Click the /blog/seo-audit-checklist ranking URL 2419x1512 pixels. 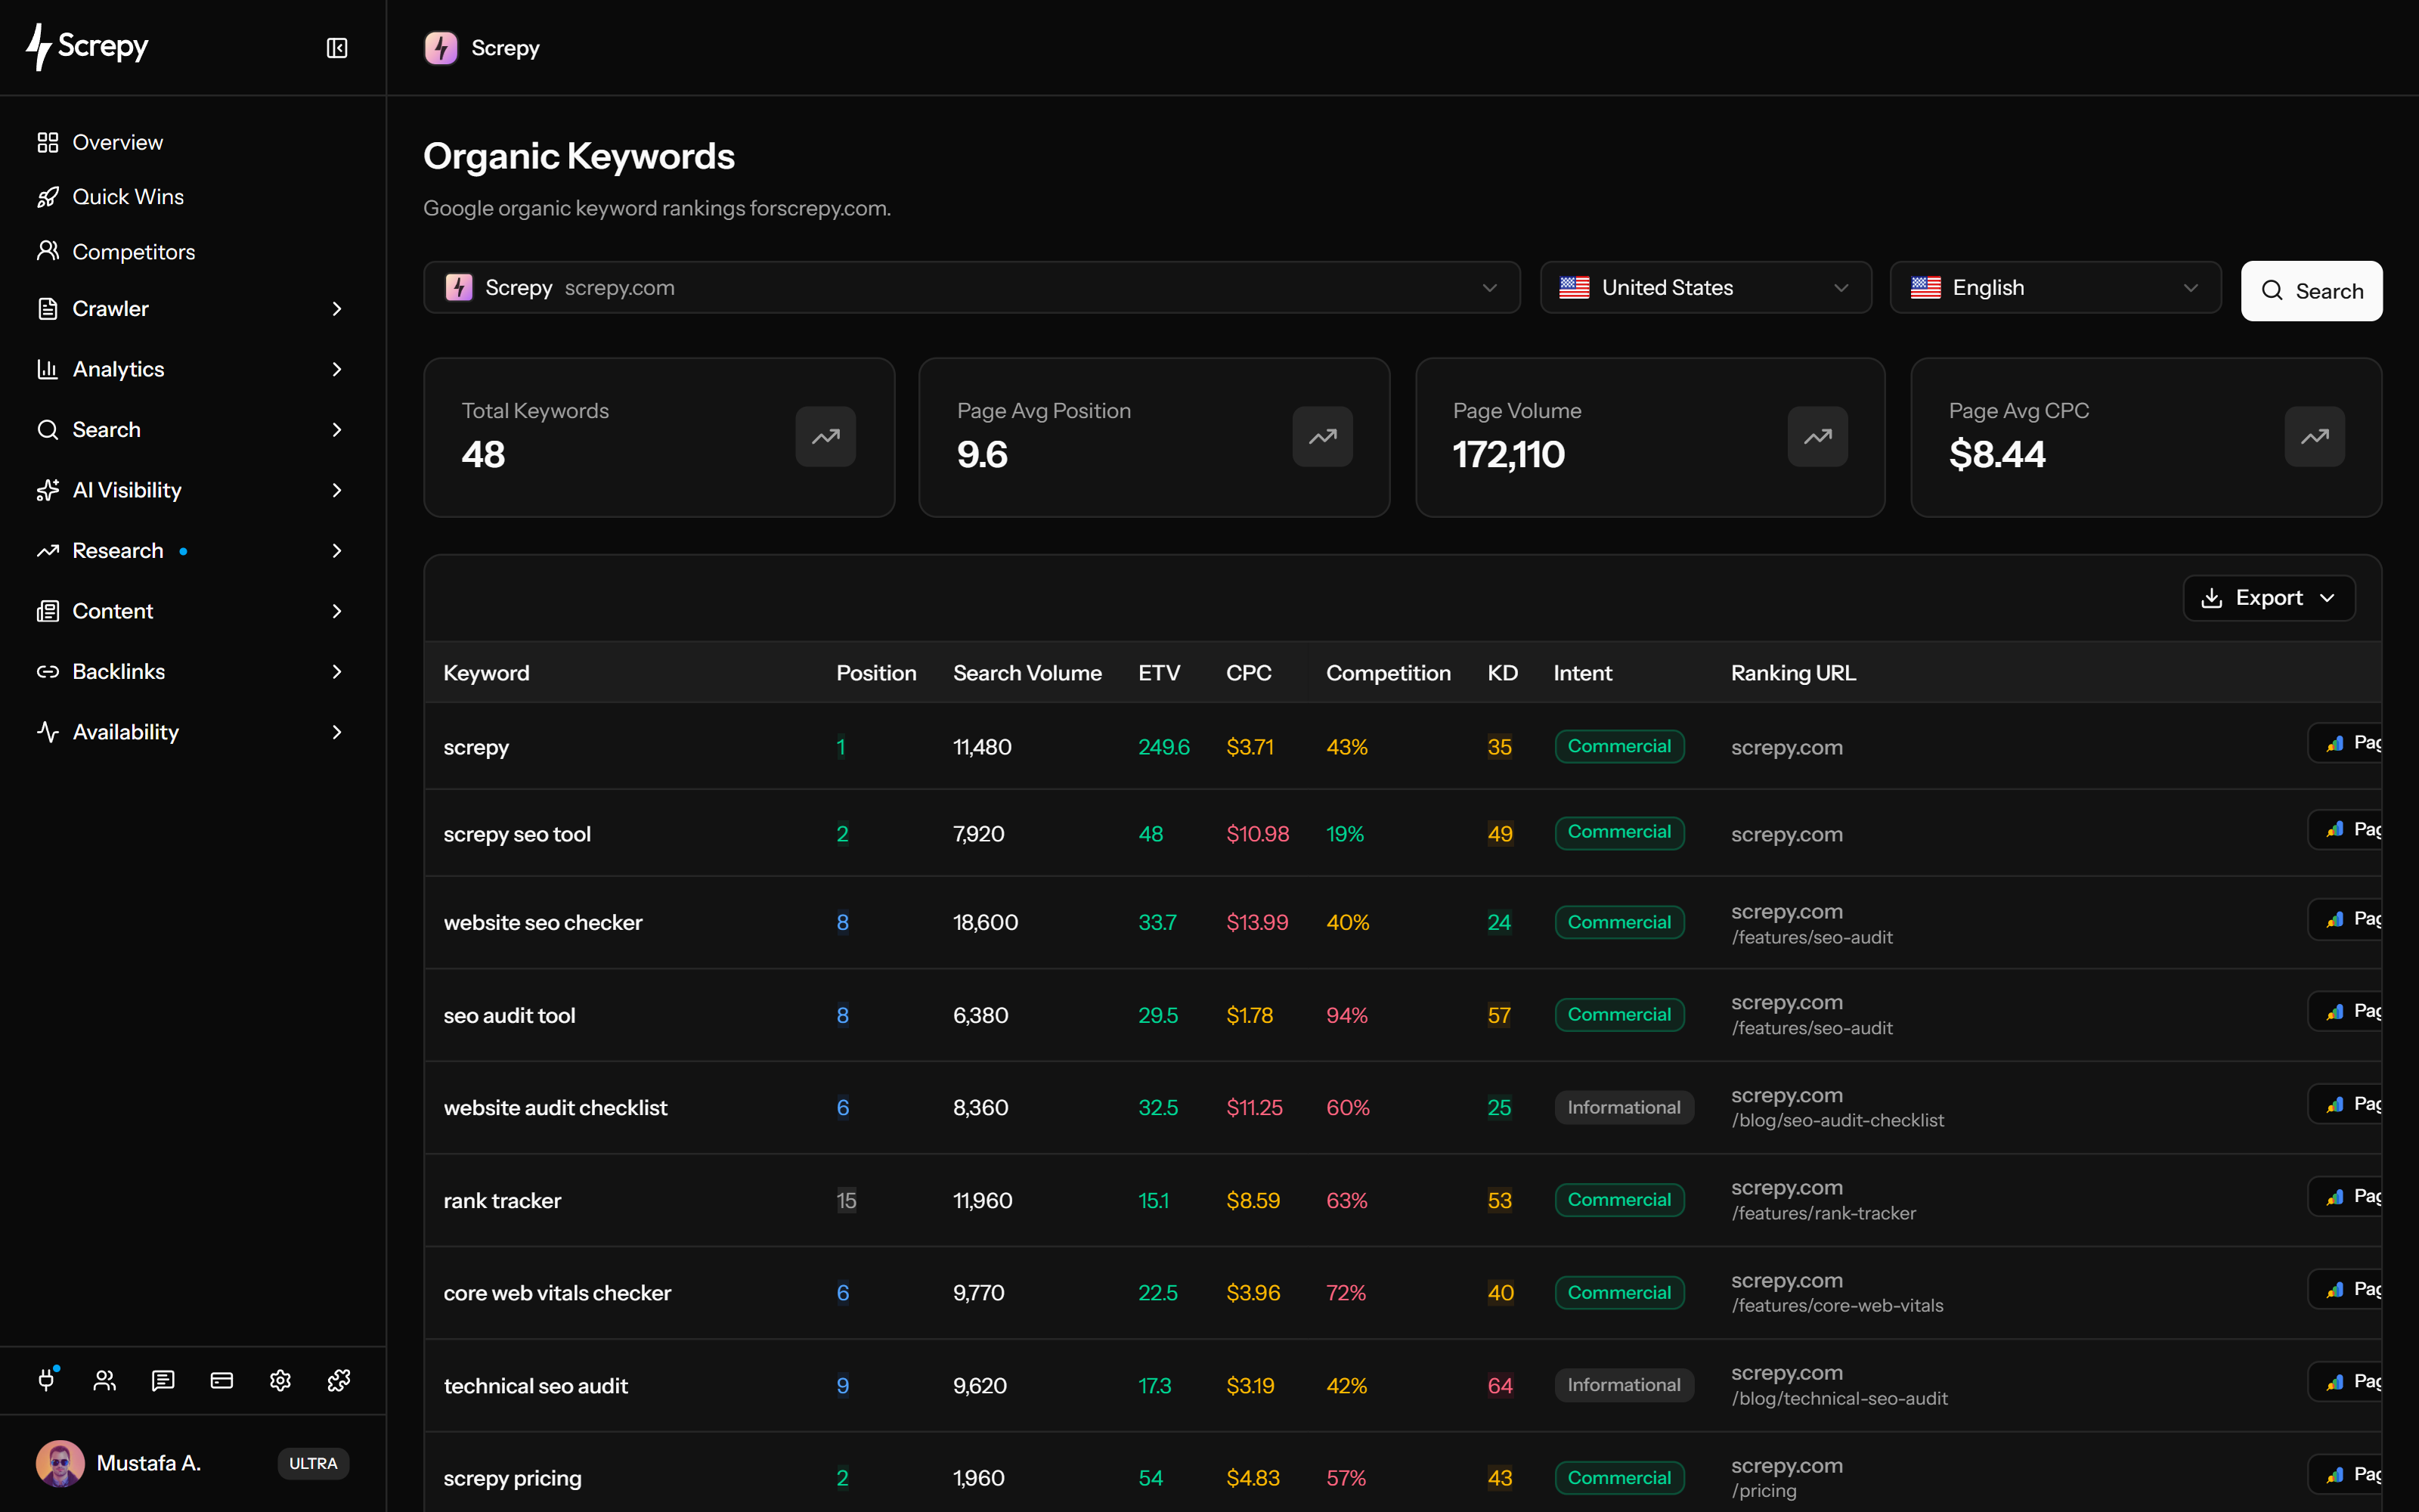(1837, 1121)
